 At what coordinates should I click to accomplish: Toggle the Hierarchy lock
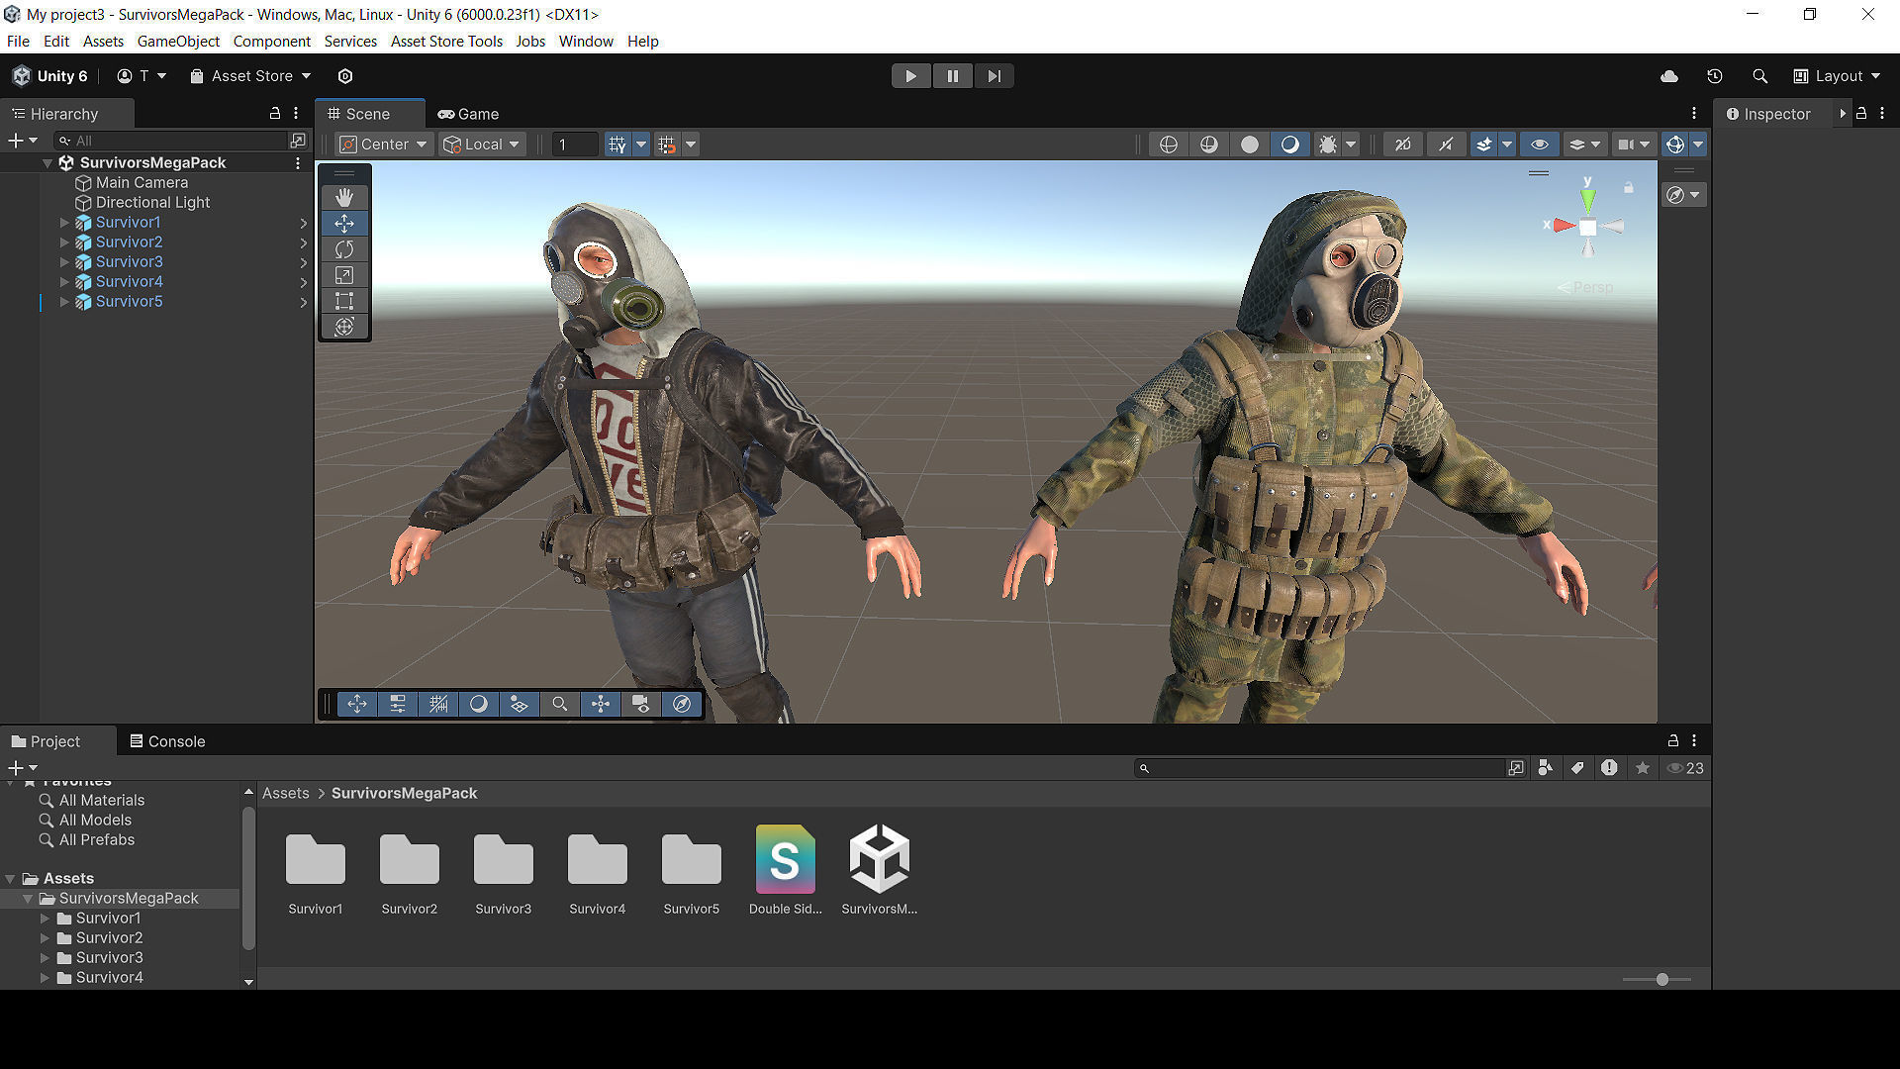[x=275, y=114]
